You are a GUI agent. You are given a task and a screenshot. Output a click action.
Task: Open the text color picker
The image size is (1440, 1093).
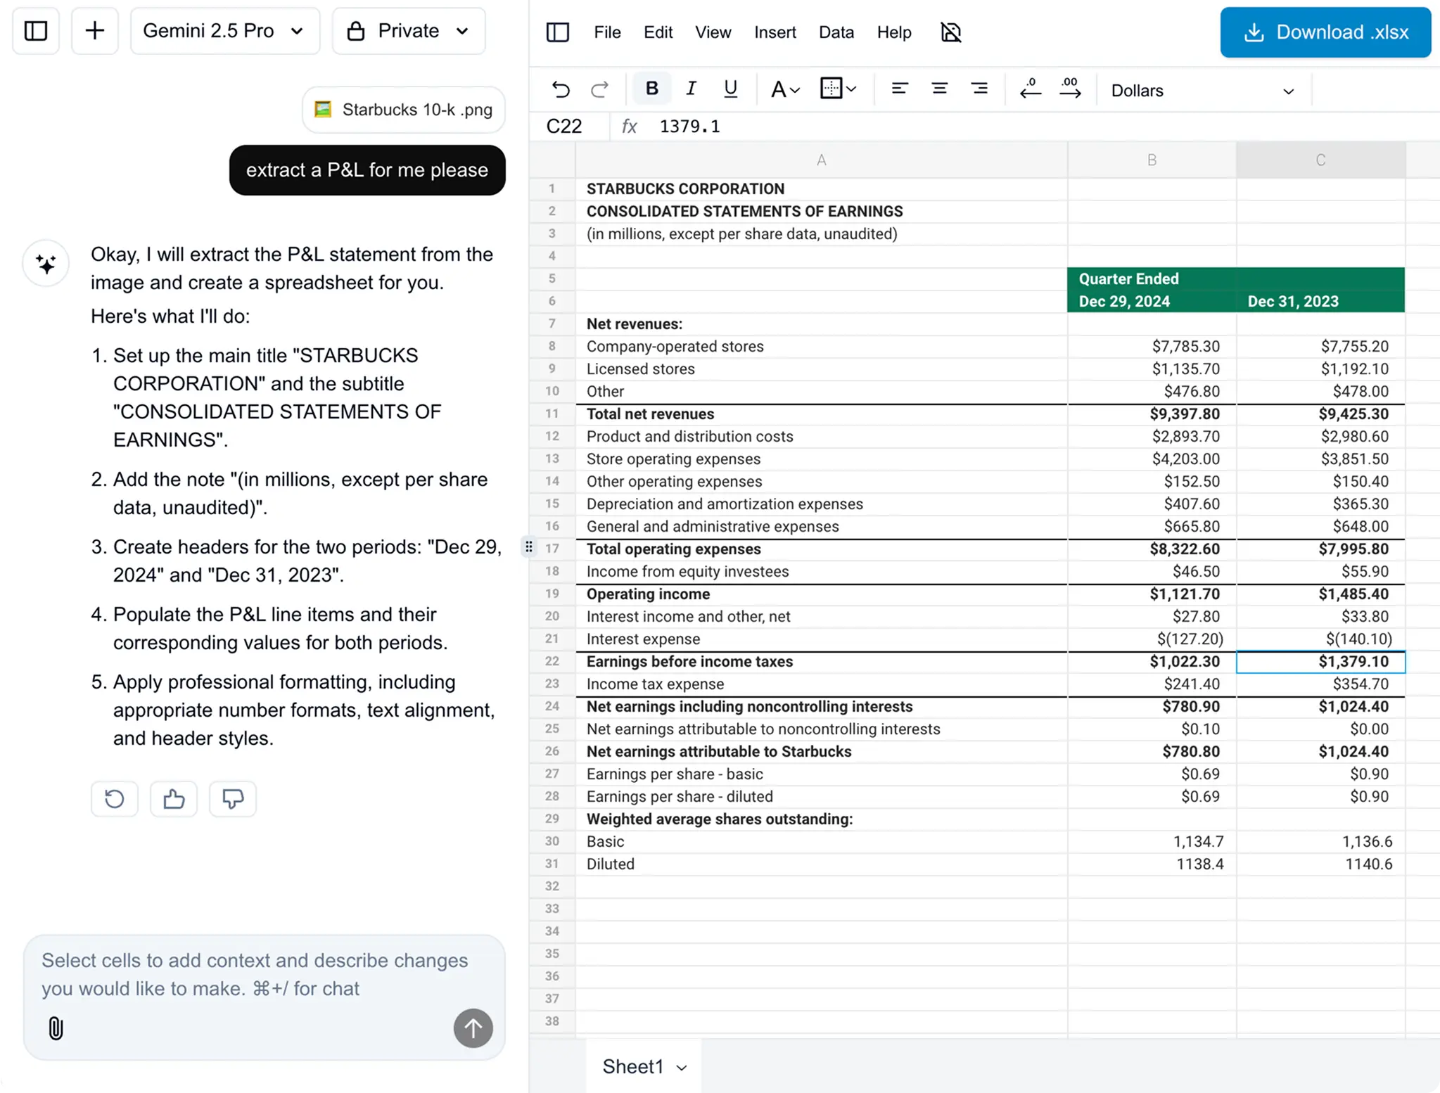783,89
